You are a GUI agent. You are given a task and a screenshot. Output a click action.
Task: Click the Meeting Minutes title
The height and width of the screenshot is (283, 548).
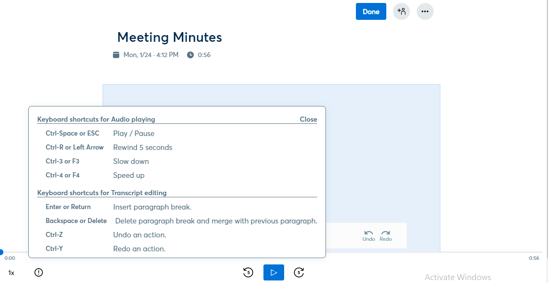point(169,37)
